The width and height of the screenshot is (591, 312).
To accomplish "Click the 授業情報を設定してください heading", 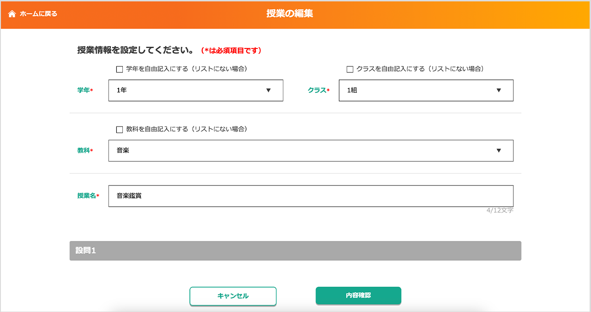I will pyautogui.click(x=135, y=50).
